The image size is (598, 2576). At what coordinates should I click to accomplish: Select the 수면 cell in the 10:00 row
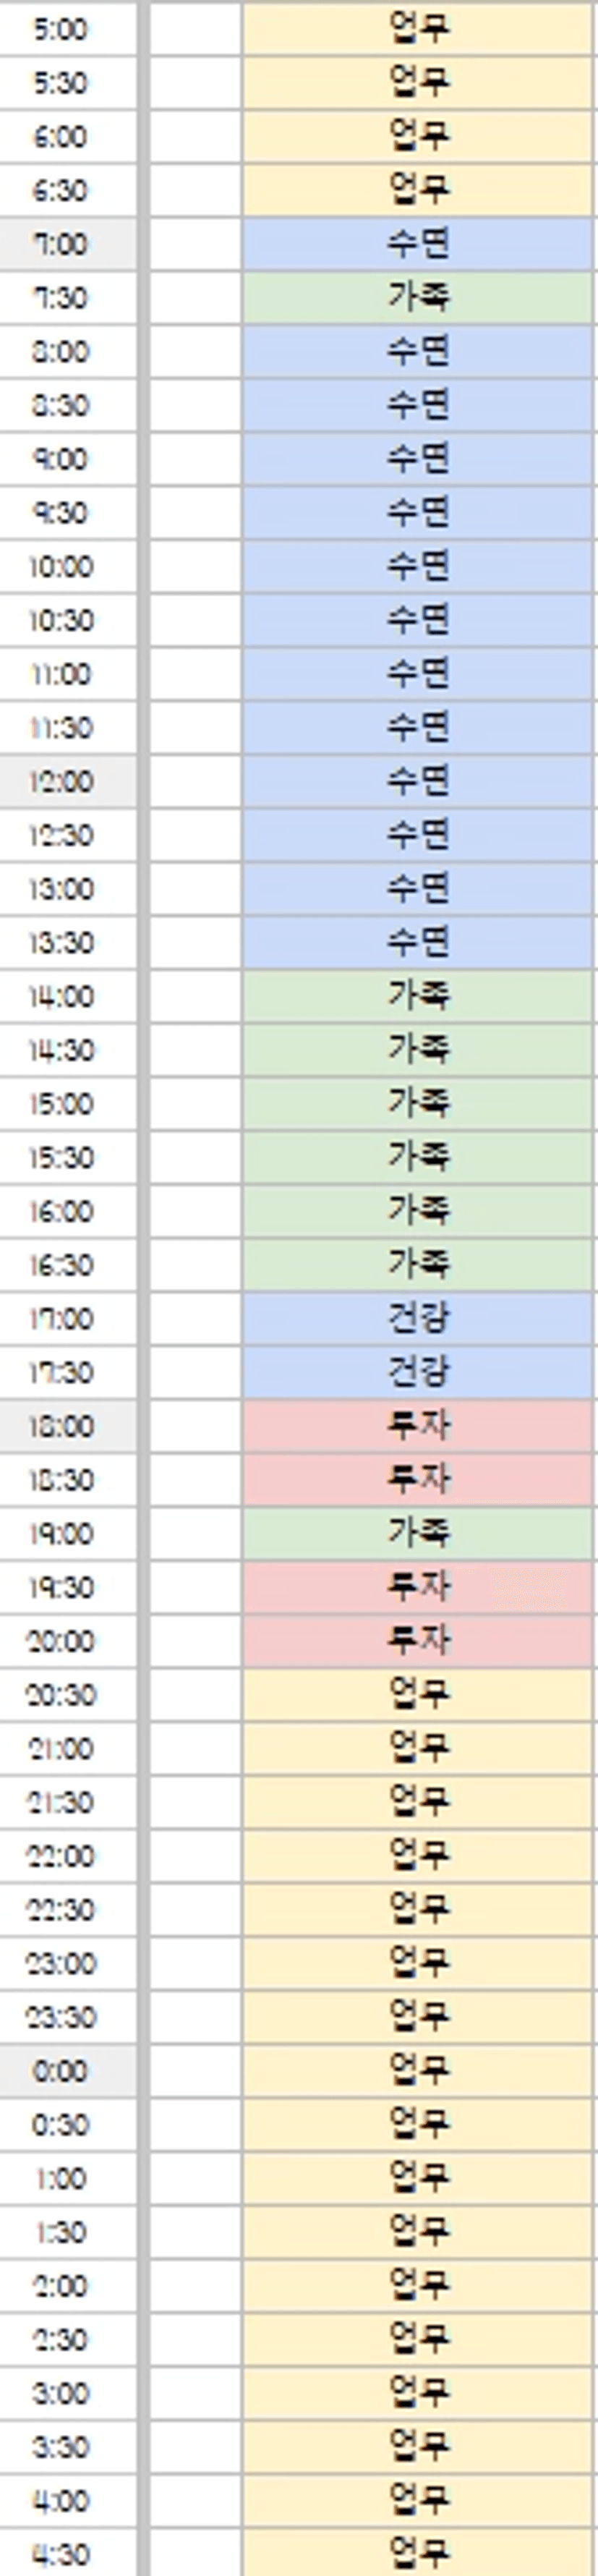(x=417, y=566)
